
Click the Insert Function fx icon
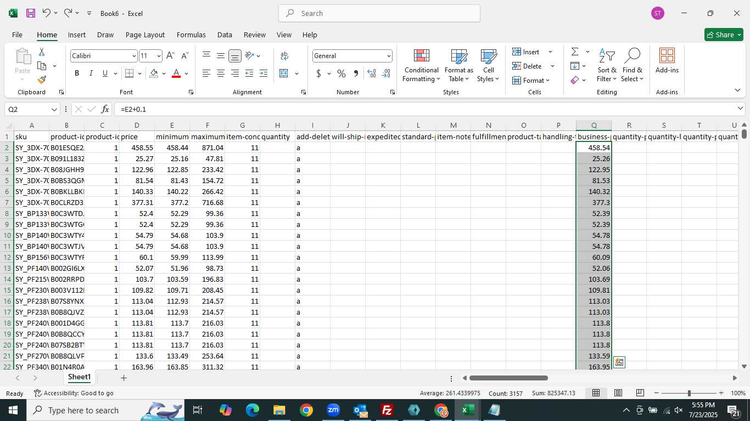(x=105, y=109)
